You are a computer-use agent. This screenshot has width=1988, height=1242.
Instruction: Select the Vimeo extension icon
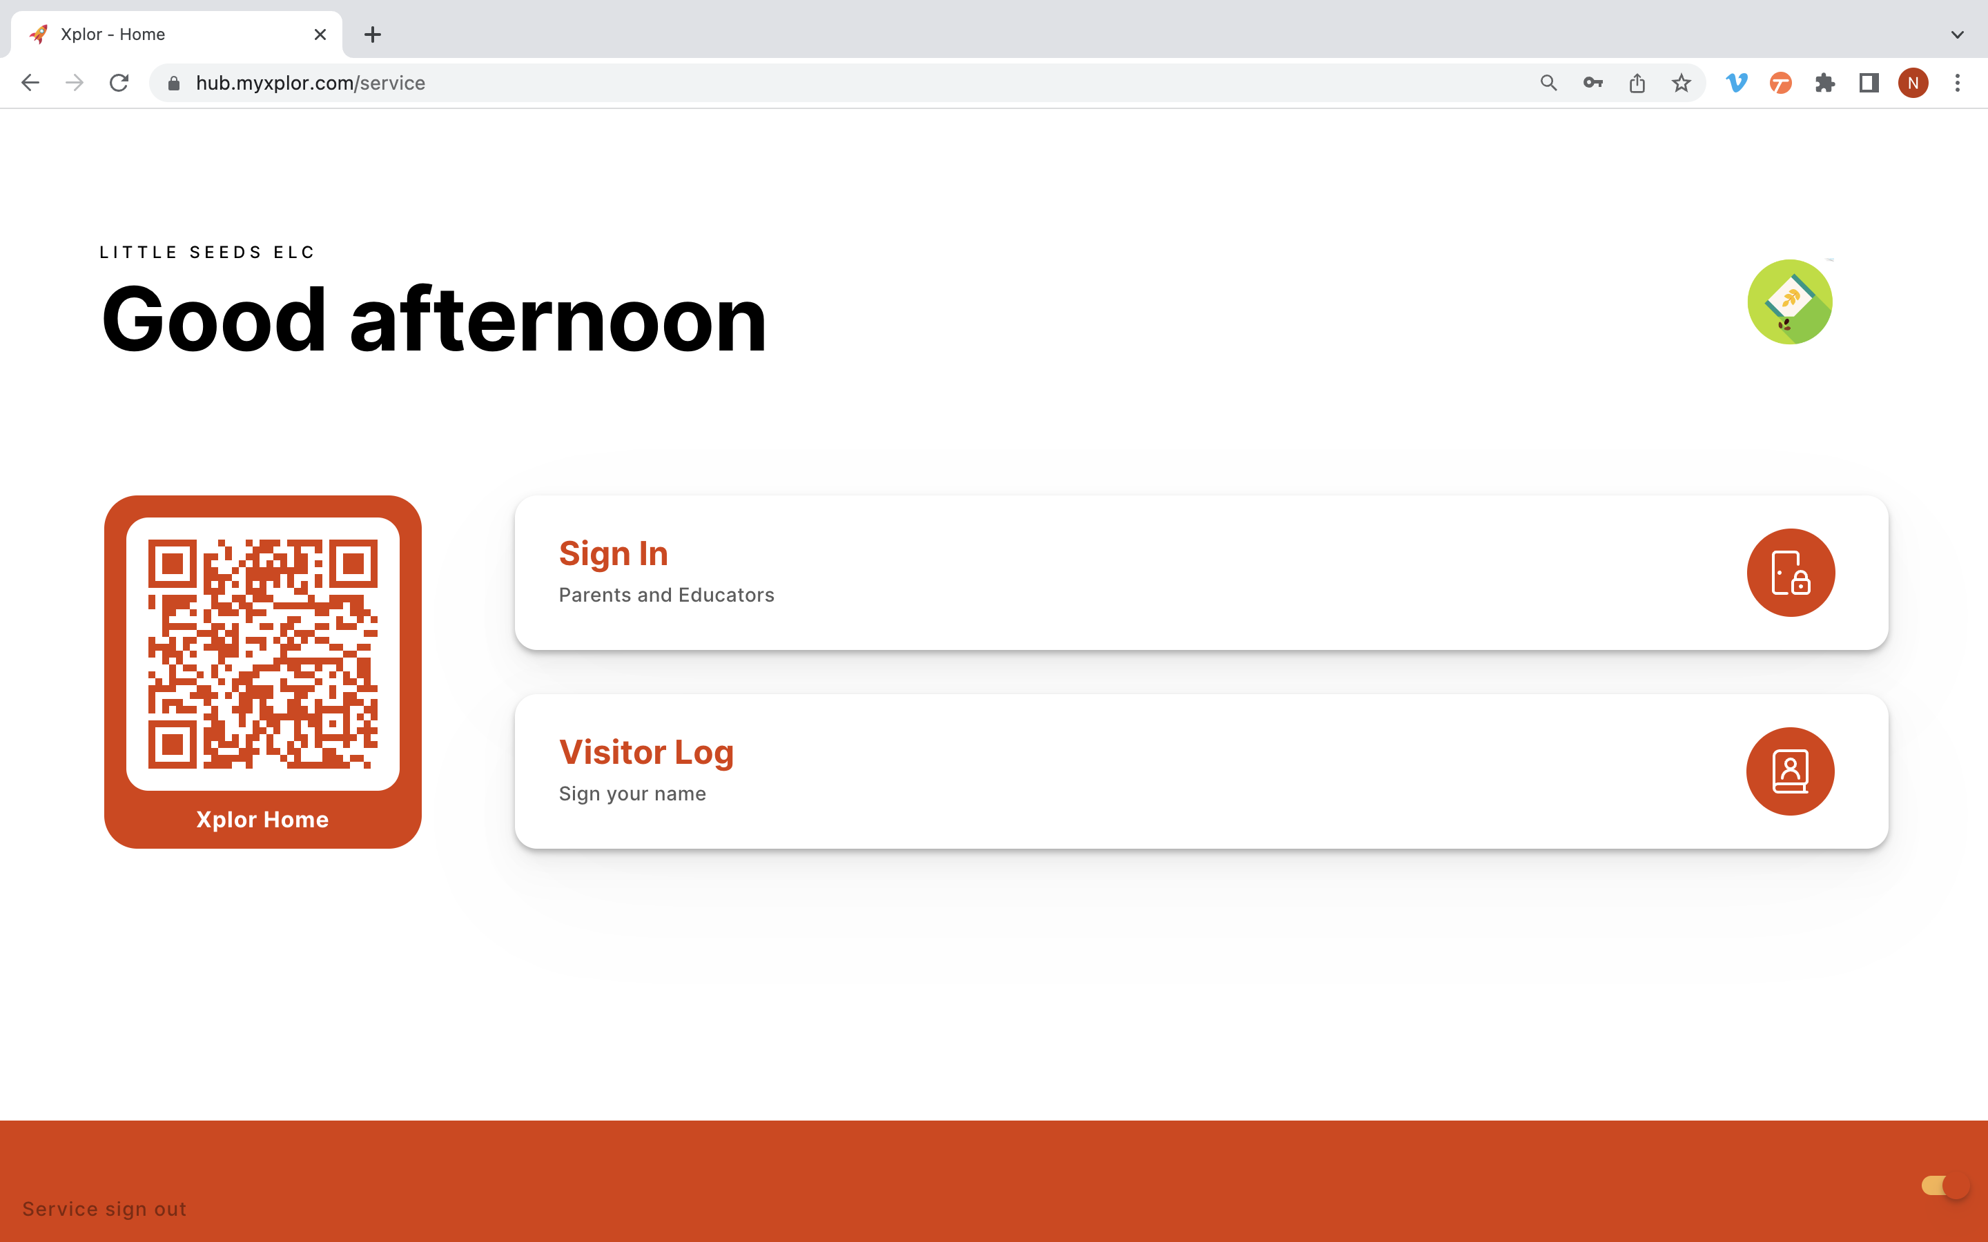click(x=1736, y=82)
